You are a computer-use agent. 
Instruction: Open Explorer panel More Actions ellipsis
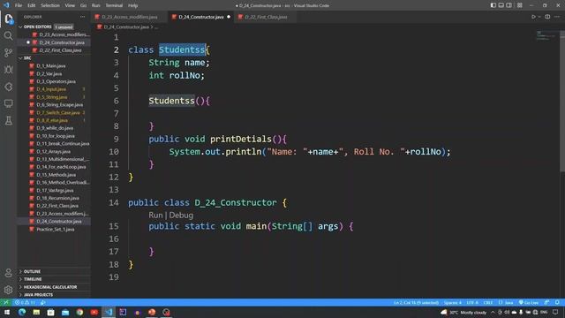pyautogui.click(x=82, y=17)
